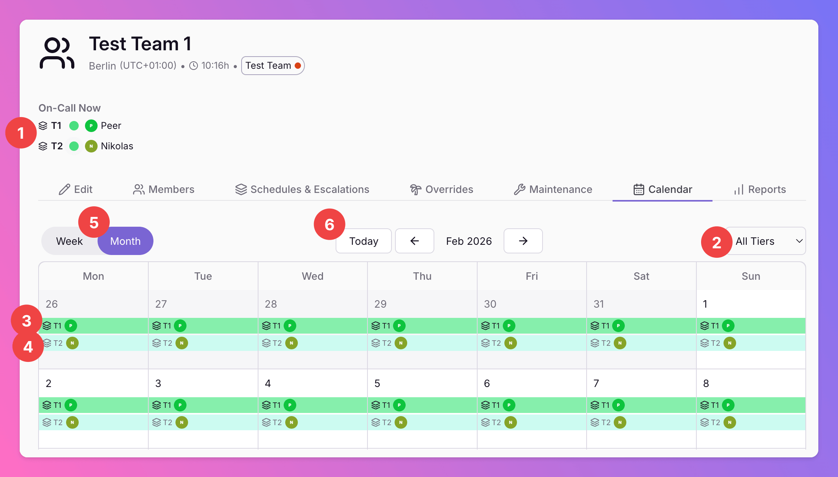Go to previous month with left arrow

(414, 241)
